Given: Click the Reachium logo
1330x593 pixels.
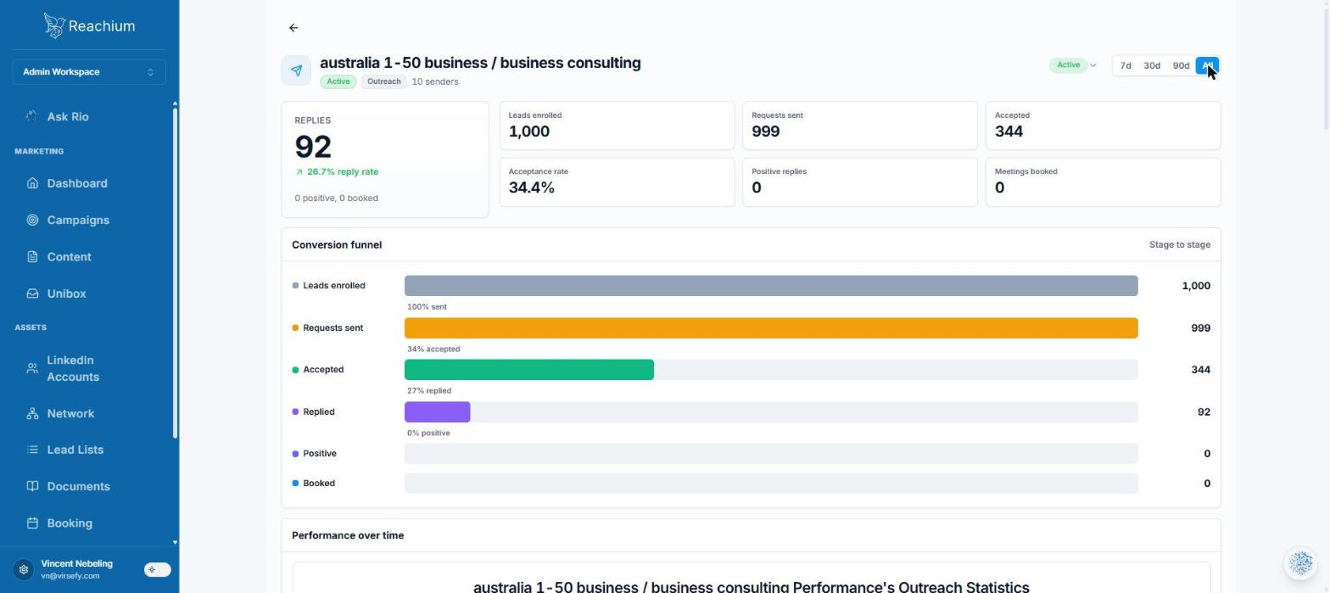Looking at the screenshot, I should [x=89, y=26].
